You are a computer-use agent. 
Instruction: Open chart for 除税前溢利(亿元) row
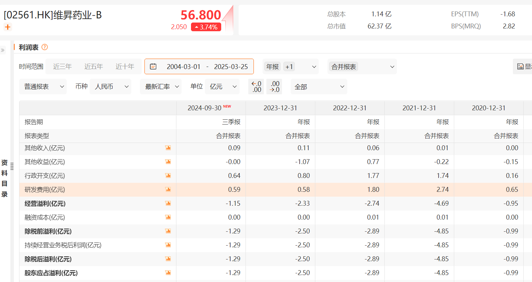tap(168, 231)
